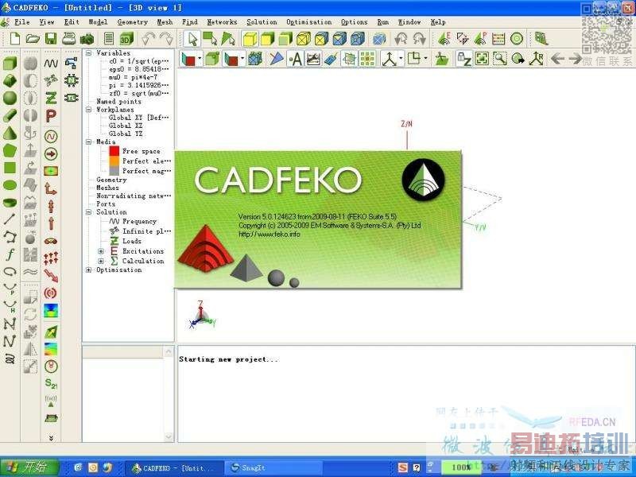Select the Create polygon tool
This screenshot has width=636, height=477.
[10, 150]
